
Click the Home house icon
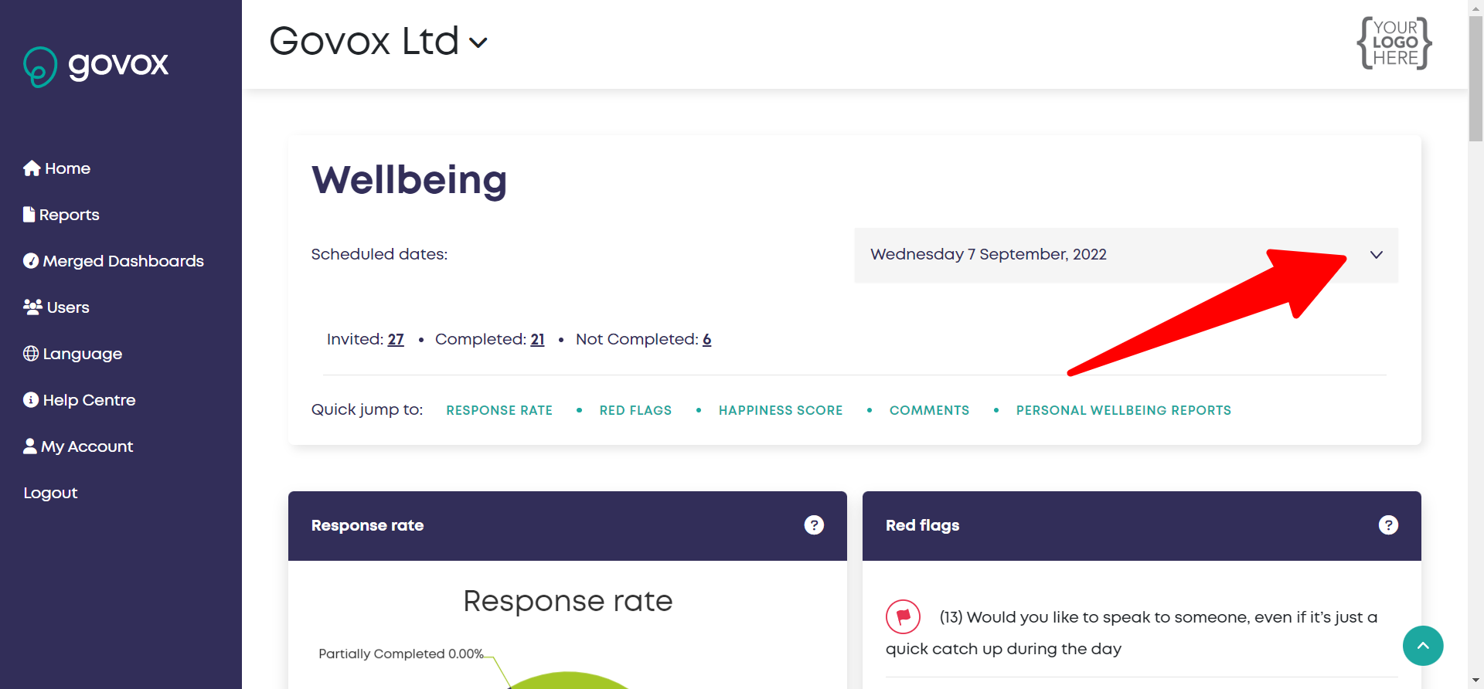[32, 168]
